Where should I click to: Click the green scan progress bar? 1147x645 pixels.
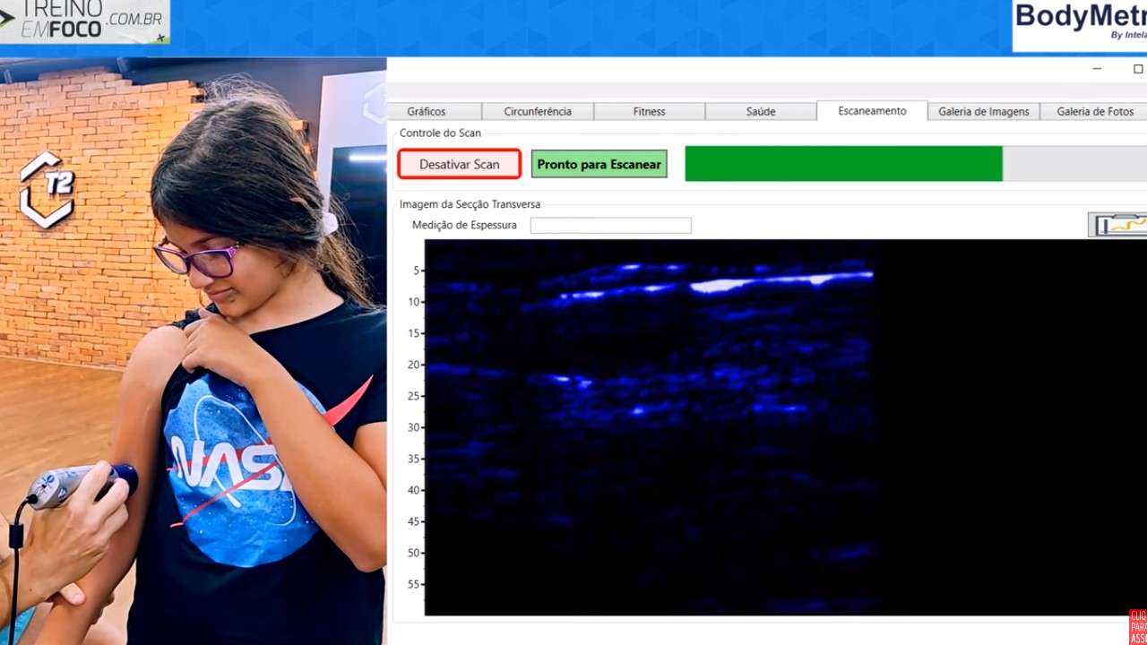[x=843, y=164]
